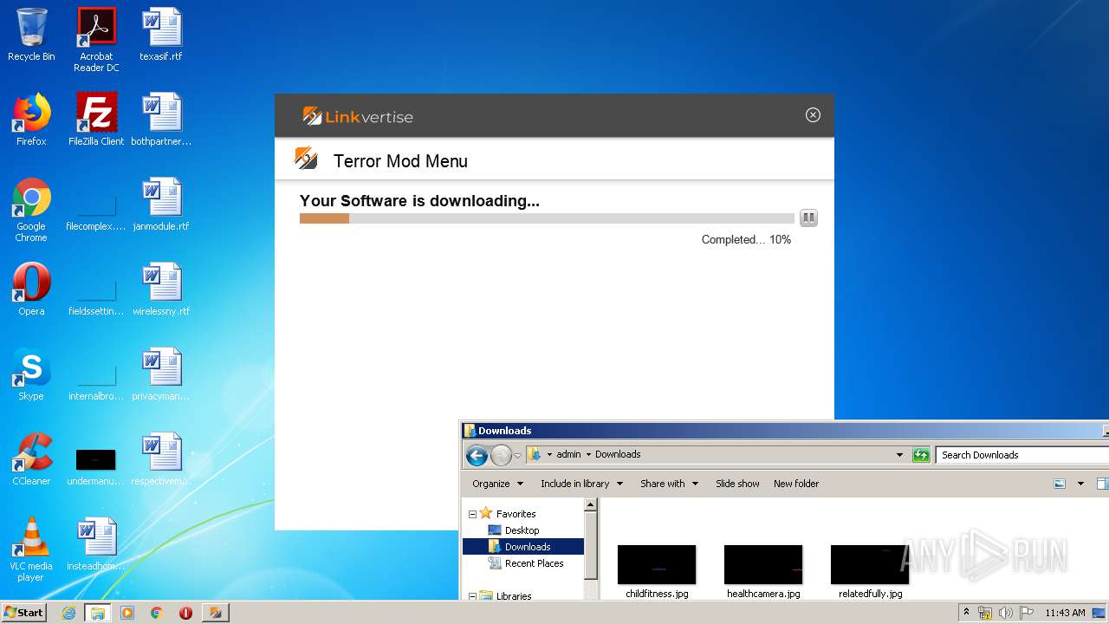The width and height of the screenshot is (1109, 624).
Task: Open the view options dropdown arrow
Action: [x=1080, y=484]
